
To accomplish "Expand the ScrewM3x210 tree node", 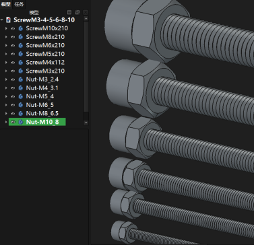I will [6, 71].
